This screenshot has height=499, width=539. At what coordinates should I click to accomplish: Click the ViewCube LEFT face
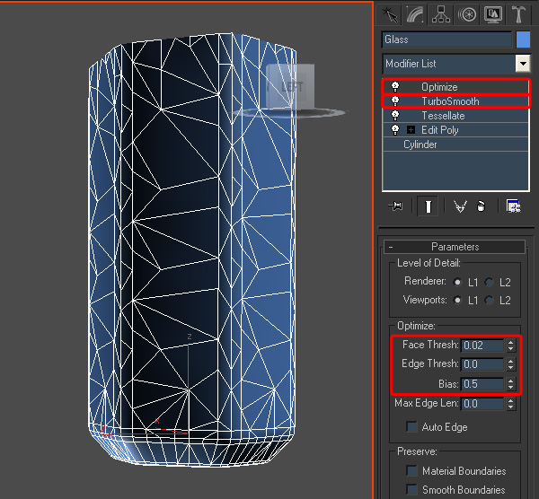click(x=291, y=86)
